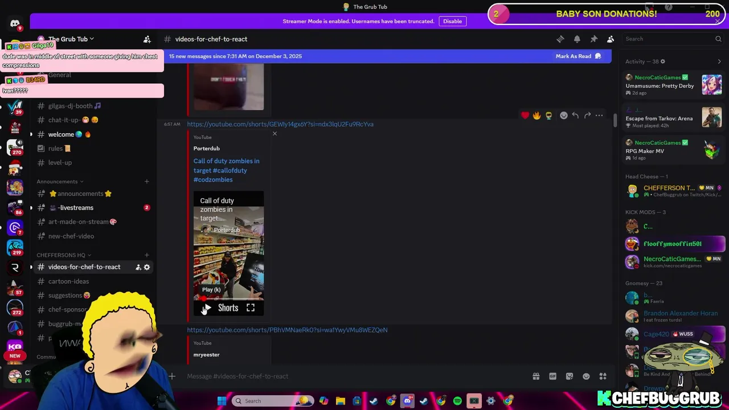Open the Umamusume: Pretty Derby activity card
Screen dimensions: 729x410
(x=674, y=85)
